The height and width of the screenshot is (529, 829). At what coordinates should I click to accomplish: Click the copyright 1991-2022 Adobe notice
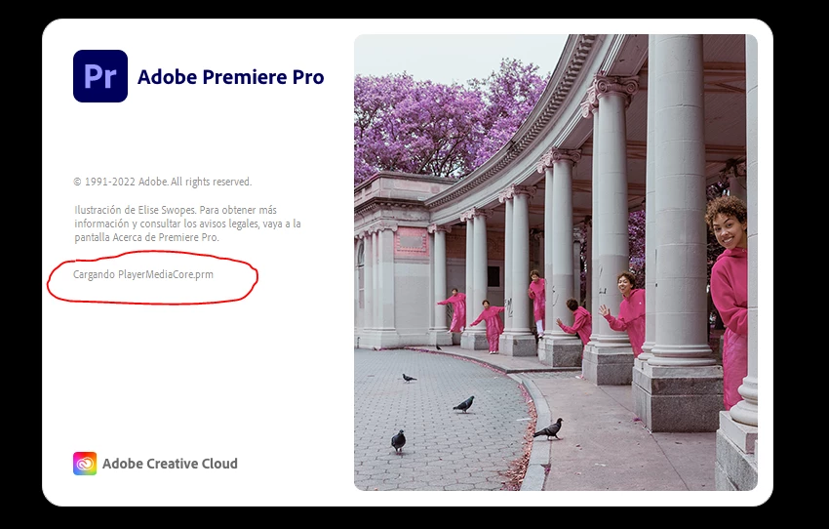[162, 182]
